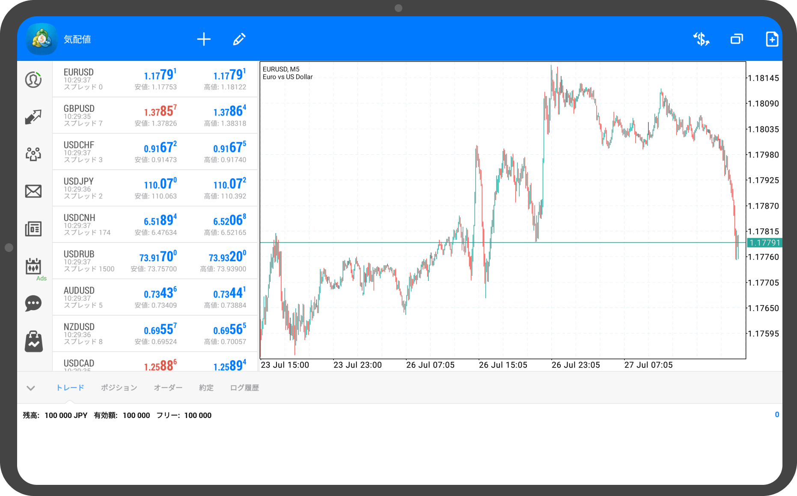Tap the new document plus icon

[772, 39]
